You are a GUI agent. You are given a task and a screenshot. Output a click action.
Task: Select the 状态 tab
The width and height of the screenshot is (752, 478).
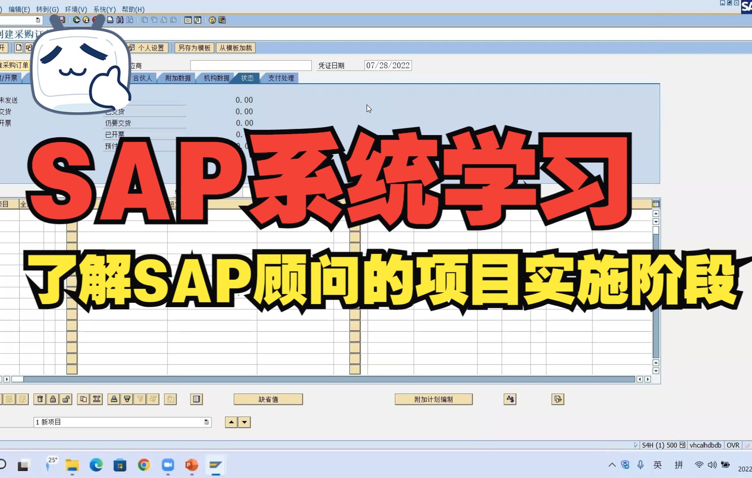click(247, 78)
